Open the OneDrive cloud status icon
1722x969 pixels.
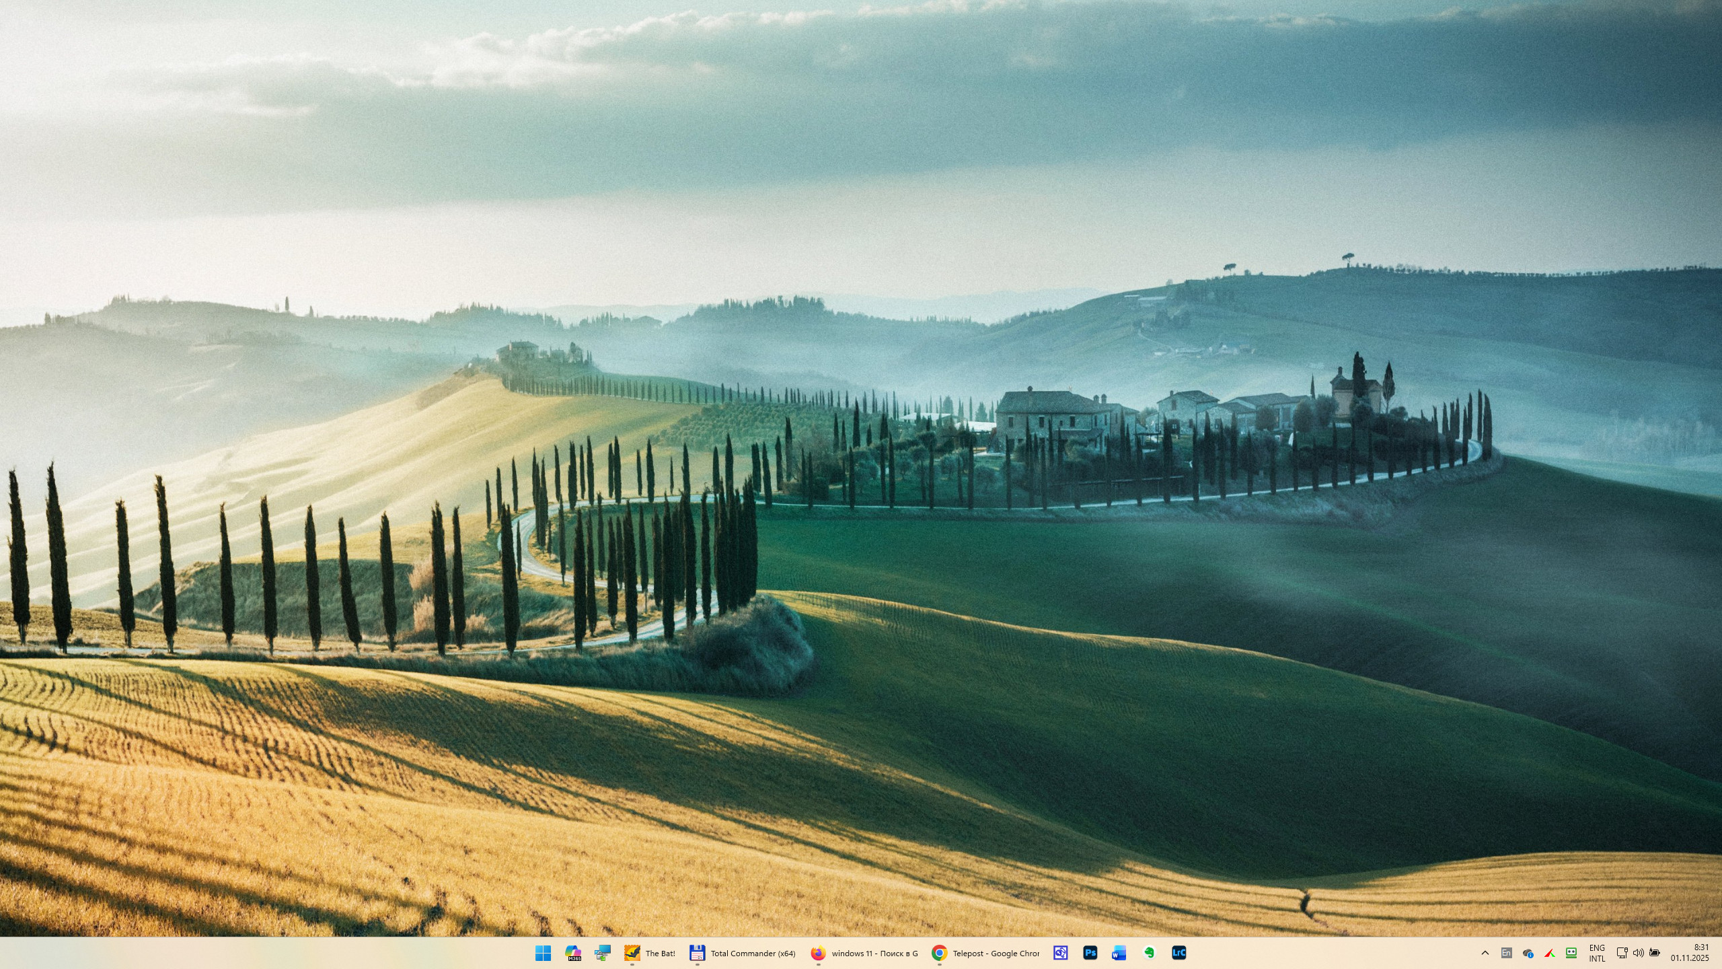pyautogui.click(x=1528, y=953)
